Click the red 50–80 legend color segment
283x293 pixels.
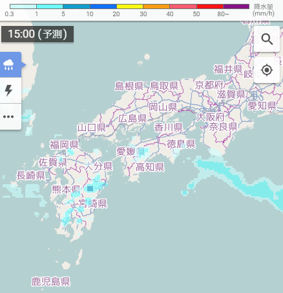coord(210,6)
